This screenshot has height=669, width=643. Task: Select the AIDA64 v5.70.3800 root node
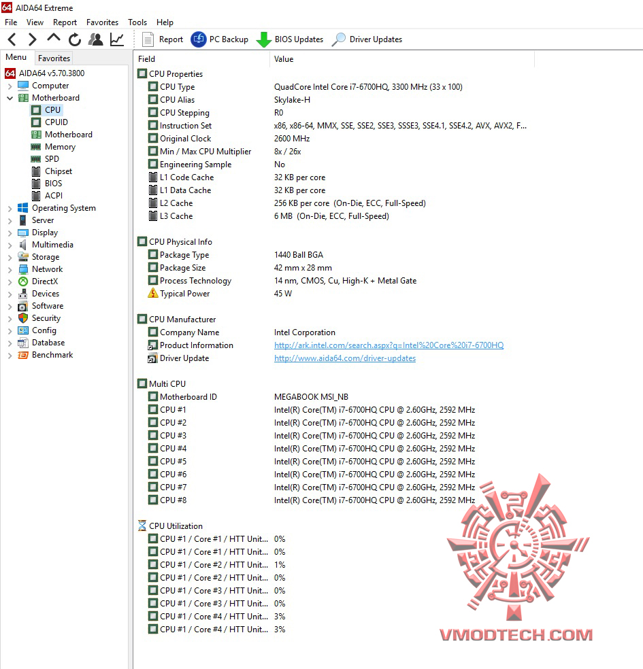[45, 73]
